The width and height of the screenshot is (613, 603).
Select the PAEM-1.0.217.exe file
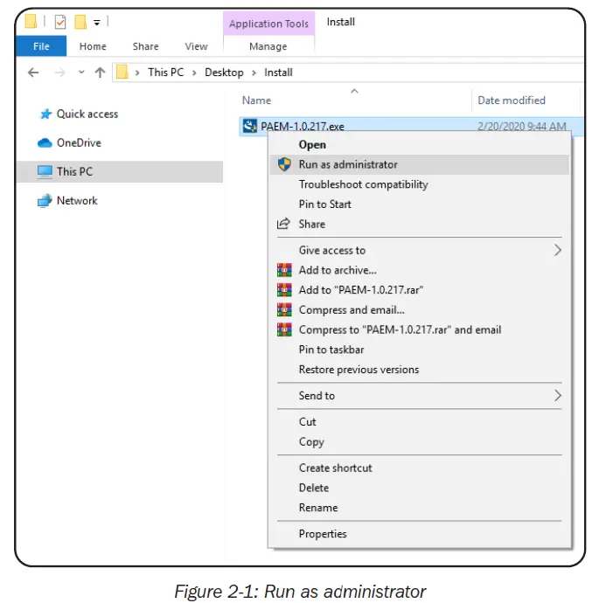(303, 126)
